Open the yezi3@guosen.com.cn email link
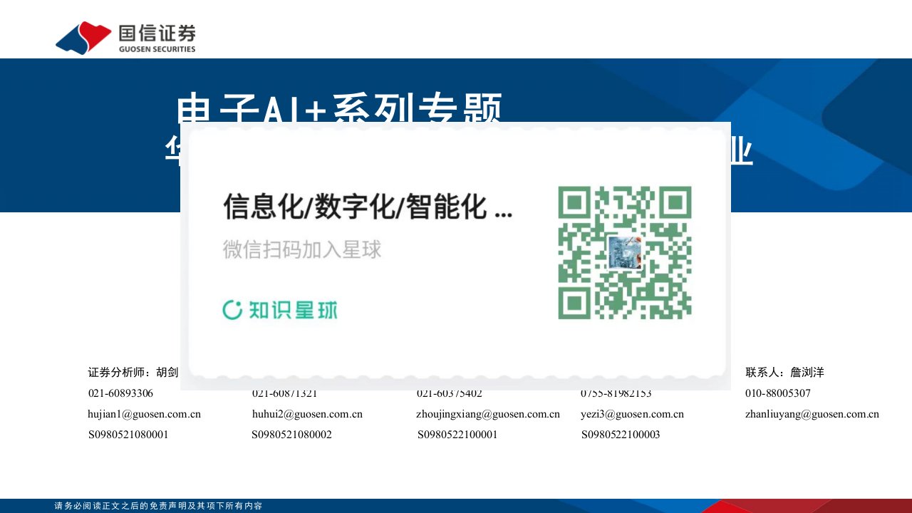The width and height of the screenshot is (912, 513). point(632,414)
